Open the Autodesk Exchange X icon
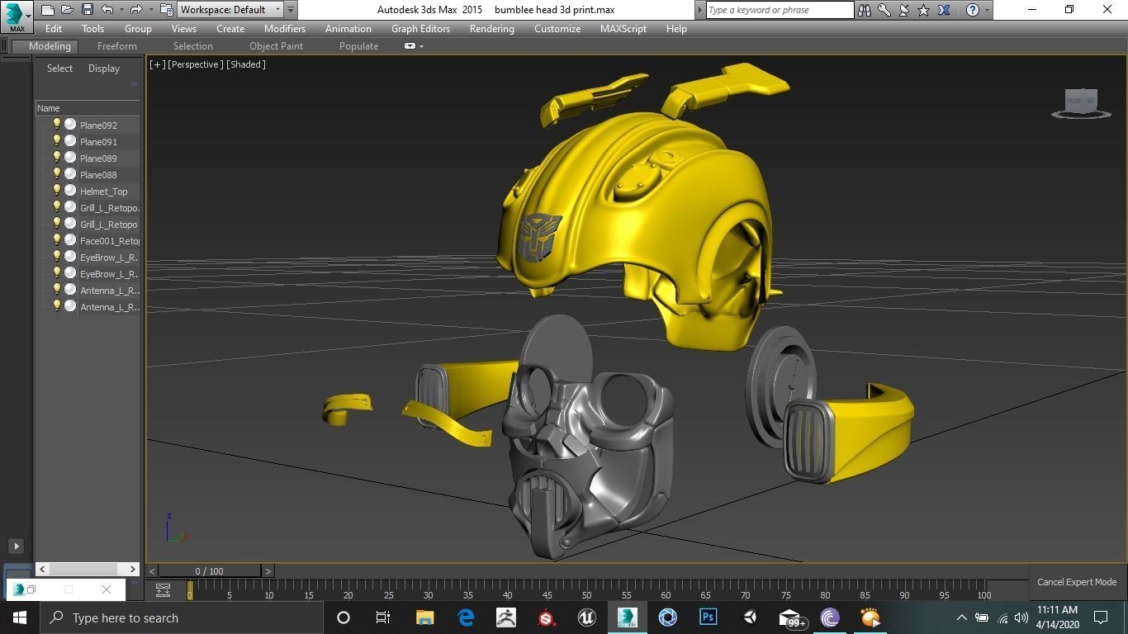1128x634 pixels. coord(944,10)
